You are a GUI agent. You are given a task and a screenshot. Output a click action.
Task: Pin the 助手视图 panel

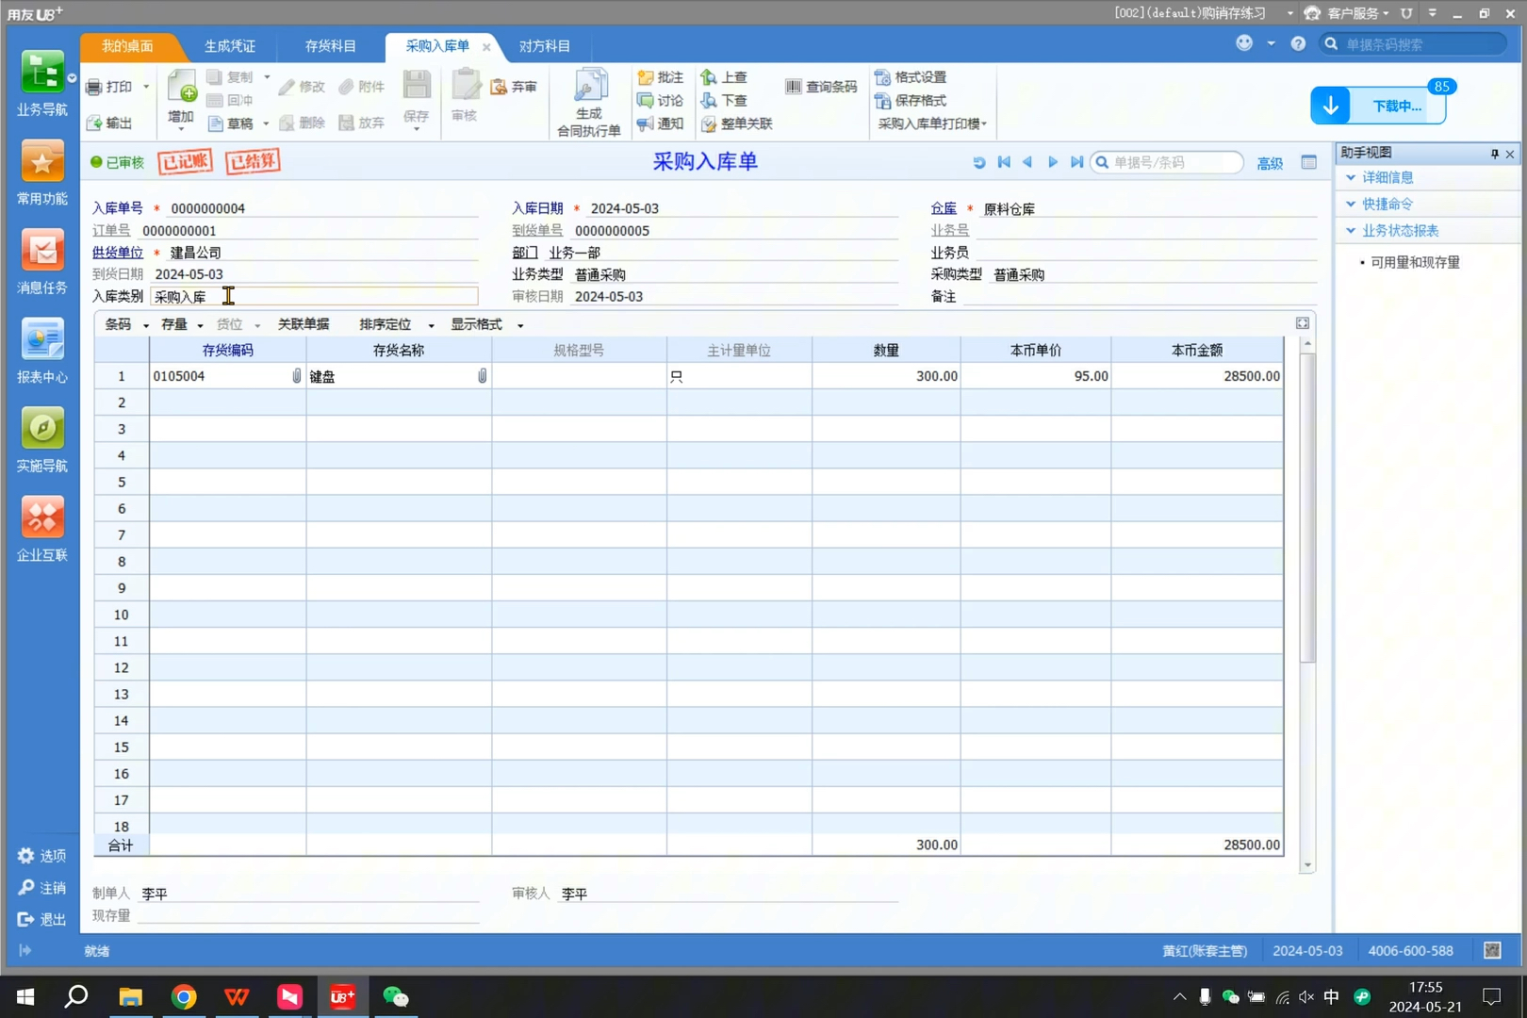pyautogui.click(x=1494, y=153)
